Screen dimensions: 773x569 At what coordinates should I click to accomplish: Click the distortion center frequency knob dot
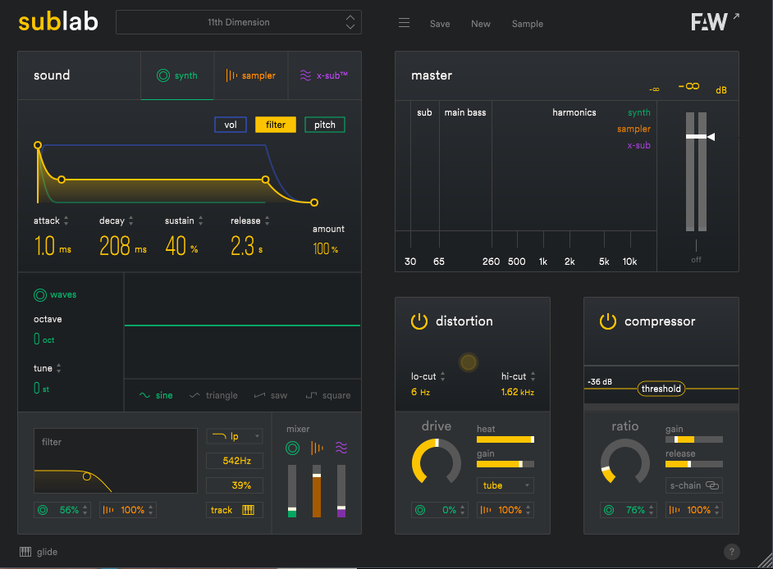[x=469, y=362]
